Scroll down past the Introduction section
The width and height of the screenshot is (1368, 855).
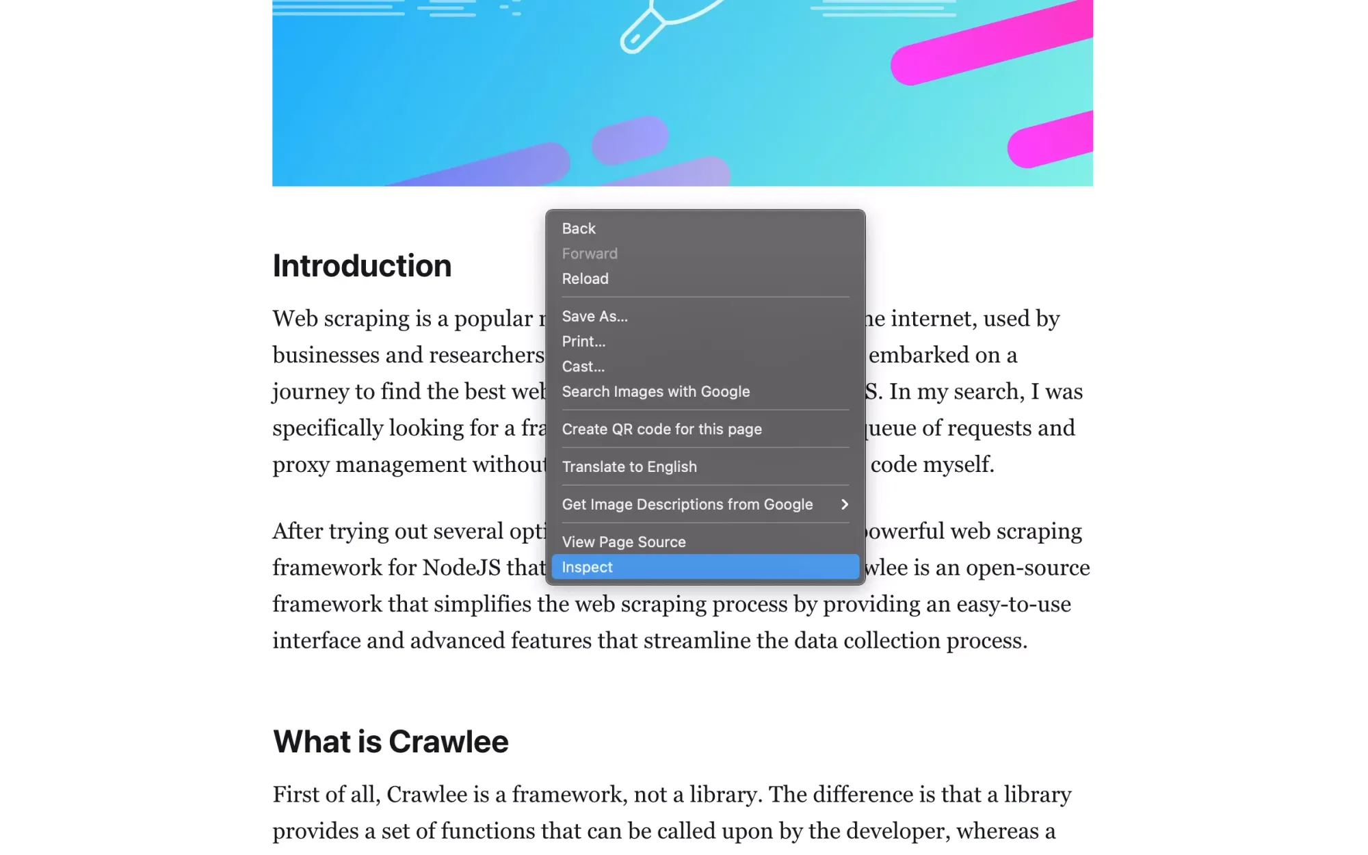coord(390,740)
